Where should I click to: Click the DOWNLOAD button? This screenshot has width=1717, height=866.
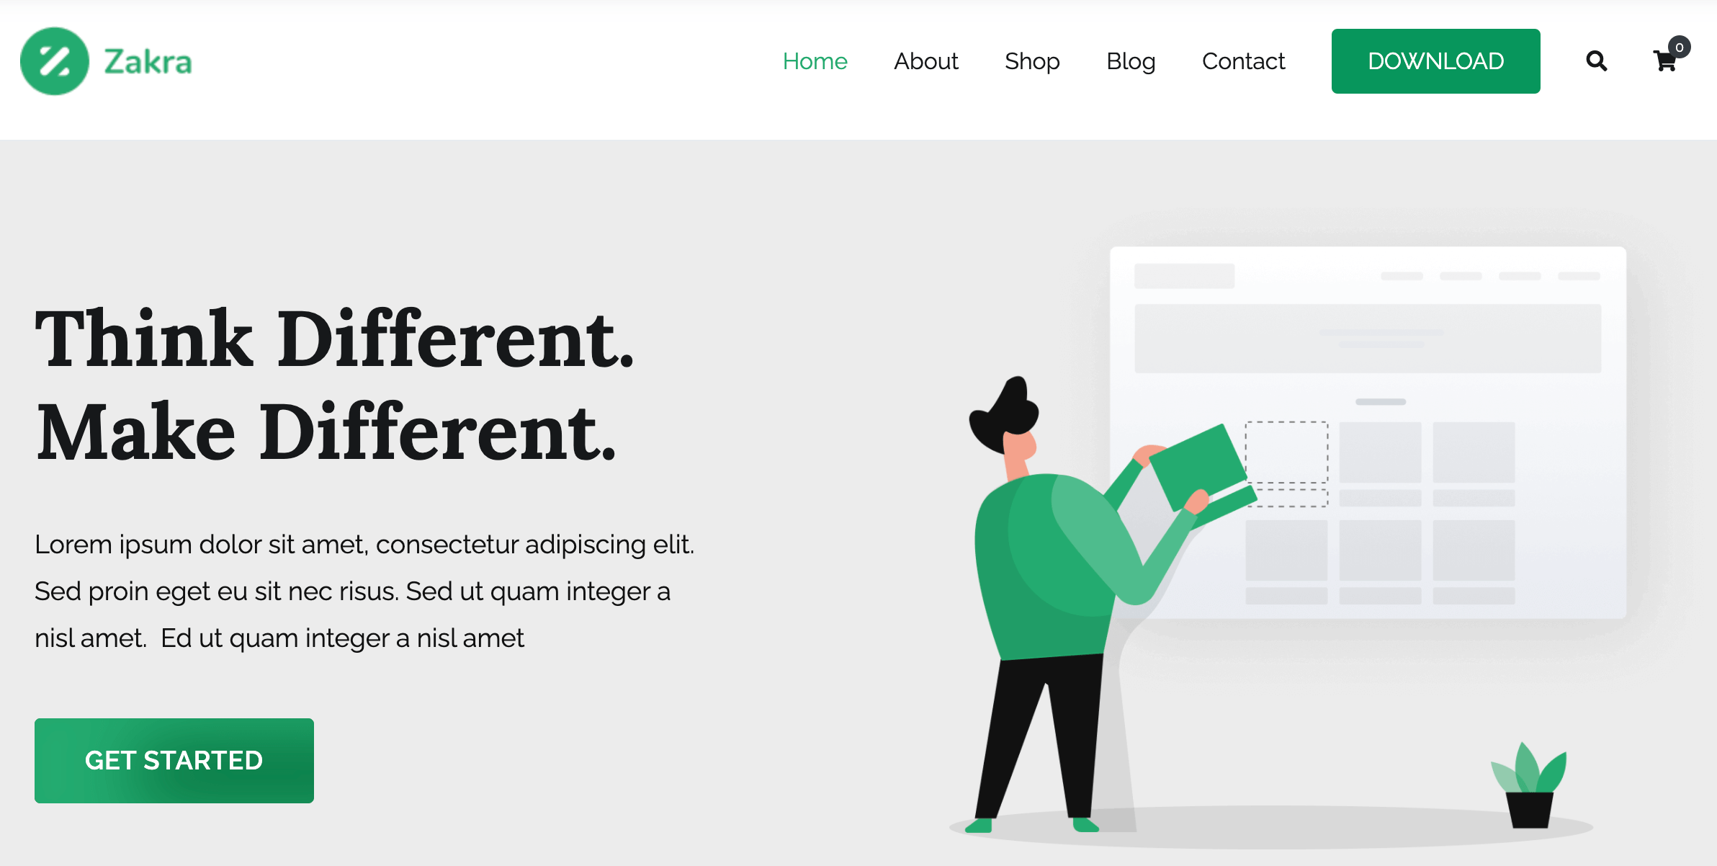tap(1433, 61)
